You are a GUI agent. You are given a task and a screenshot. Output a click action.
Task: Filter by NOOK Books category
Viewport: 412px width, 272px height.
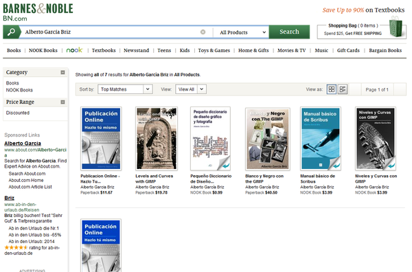click(x=19, y=90)
